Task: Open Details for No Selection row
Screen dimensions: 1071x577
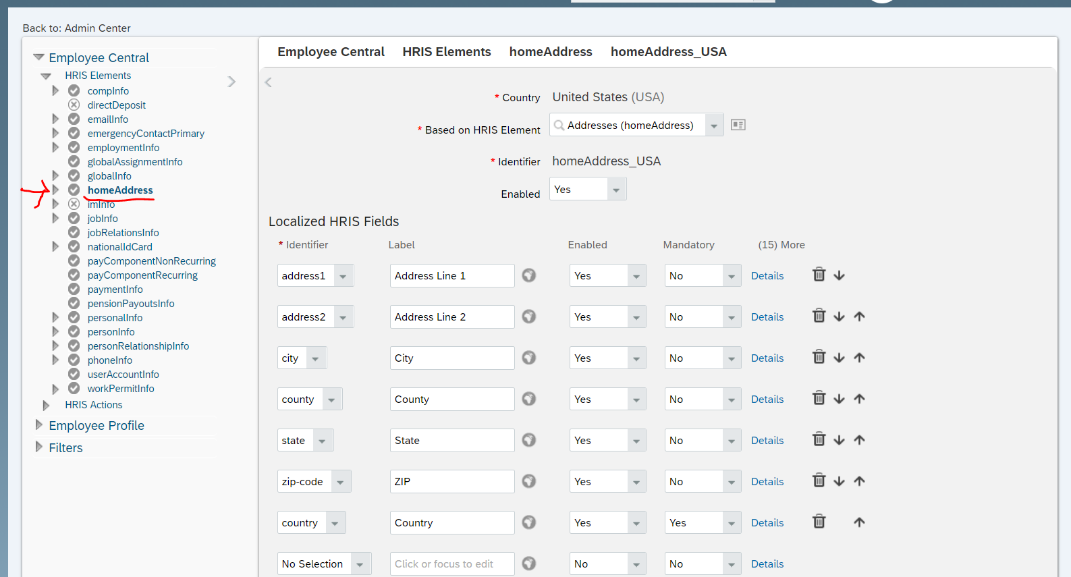Action: (x=767, y=564)
